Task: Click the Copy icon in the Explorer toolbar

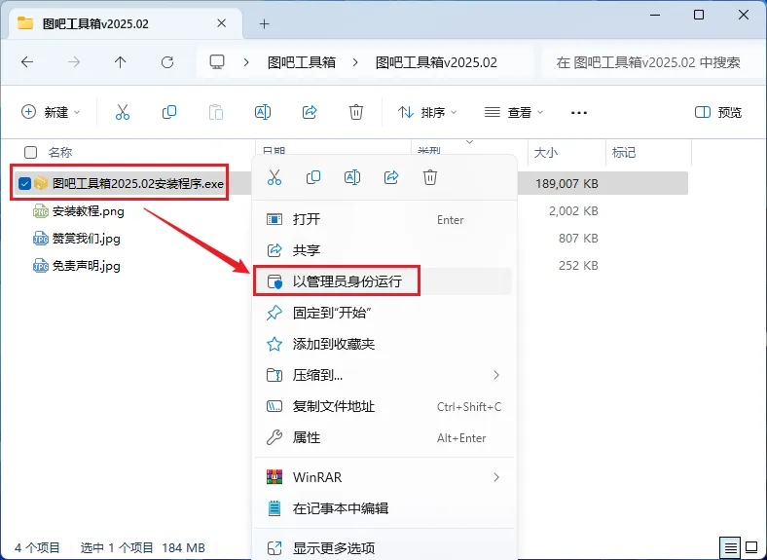Action: point(168,112)
